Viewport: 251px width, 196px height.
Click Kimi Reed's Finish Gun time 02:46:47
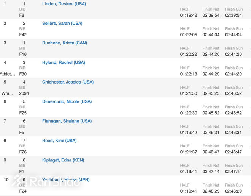(x=233, y=152)
